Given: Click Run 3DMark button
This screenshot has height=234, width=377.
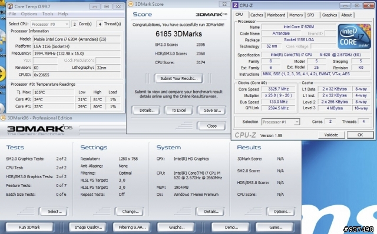Looking at the screenshot, I should coord(29,227).
